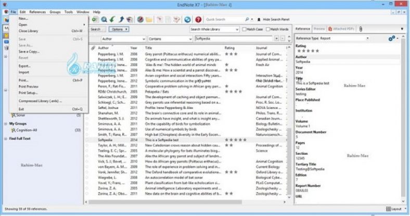Click the green Import arrow icon
Viewport: 410px width, 216px height.
click(112, 20)
